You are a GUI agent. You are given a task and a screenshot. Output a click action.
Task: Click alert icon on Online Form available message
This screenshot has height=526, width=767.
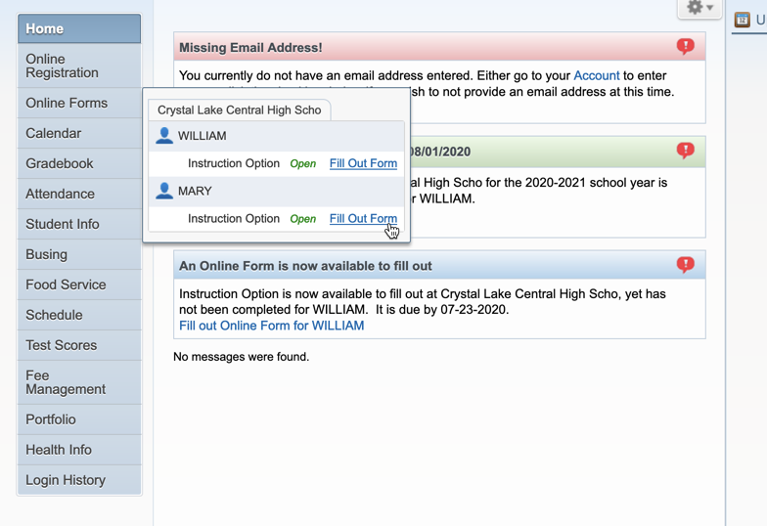pyautogui.click(x=685, y=264)
